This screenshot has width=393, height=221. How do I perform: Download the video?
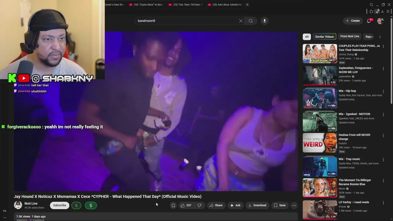point(257,205)
